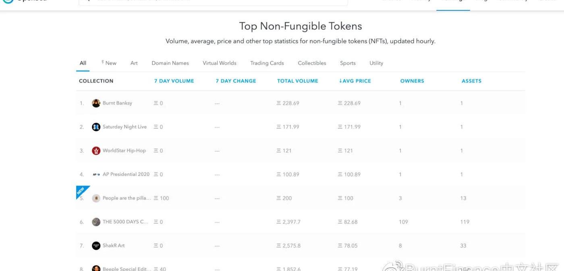564x271 pixels.
Task: Select the Domain Names tab
Action: click(170, 63)
